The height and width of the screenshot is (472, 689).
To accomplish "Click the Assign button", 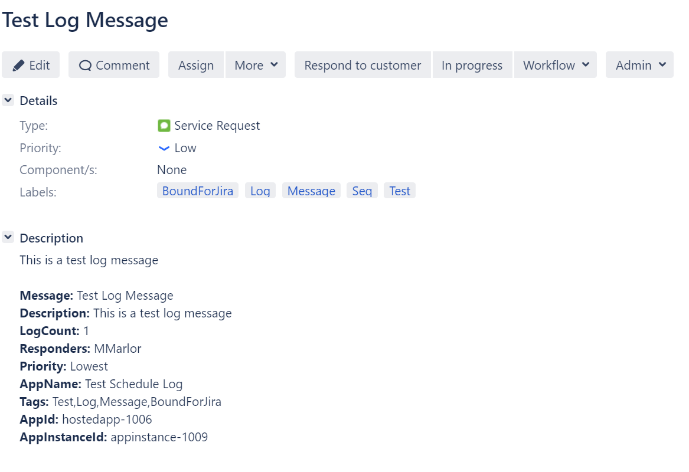I will click(195, 65).
